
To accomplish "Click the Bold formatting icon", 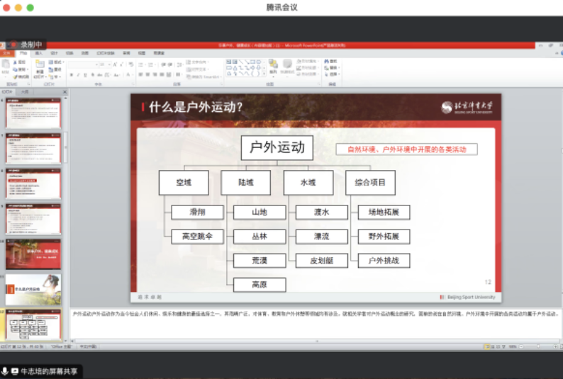I will (71, 74).
